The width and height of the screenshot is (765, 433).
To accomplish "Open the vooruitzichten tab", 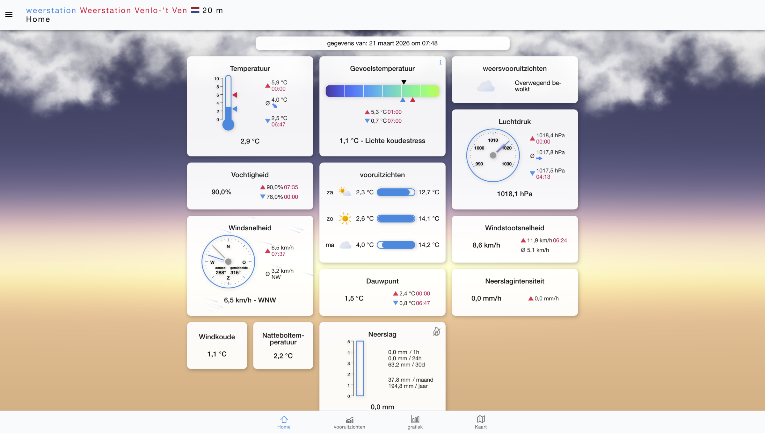I will [x=349, y=422].
